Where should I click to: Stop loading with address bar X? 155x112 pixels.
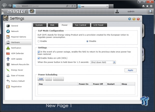click(75, 6)
